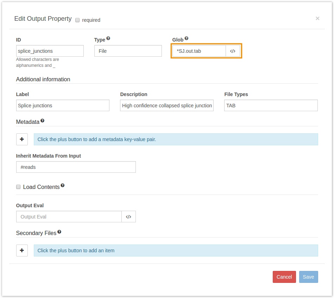The image size is (334, 298).
Task: Click the ID field containing splice_junctions
Action: [50, 51]
